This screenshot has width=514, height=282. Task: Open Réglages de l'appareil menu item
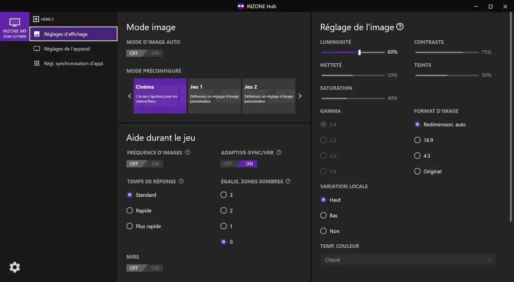click(x=67, y=49)
